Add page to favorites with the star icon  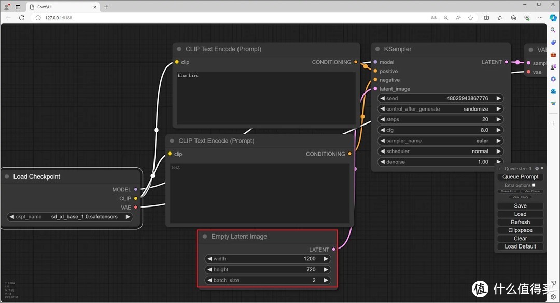470,18
